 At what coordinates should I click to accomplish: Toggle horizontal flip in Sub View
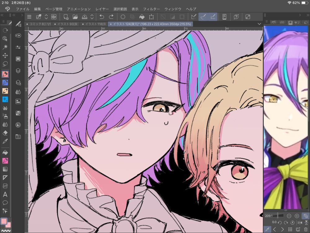[x=300, y=222]
